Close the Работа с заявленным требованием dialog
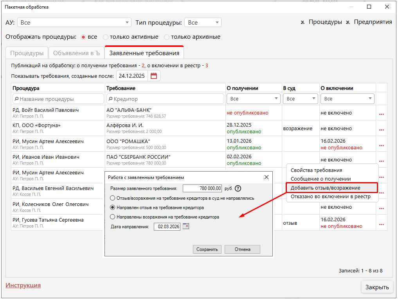The height and width of the screenshot is (299, 398). pos(267,177)
